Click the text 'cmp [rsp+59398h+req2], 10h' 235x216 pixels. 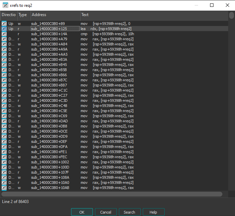[x=107, y=34]
